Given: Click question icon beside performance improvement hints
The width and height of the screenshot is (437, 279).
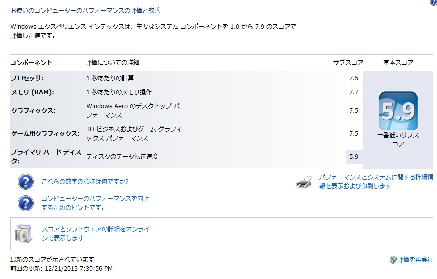Looking at the screenshot, I should tap(25, 203).
